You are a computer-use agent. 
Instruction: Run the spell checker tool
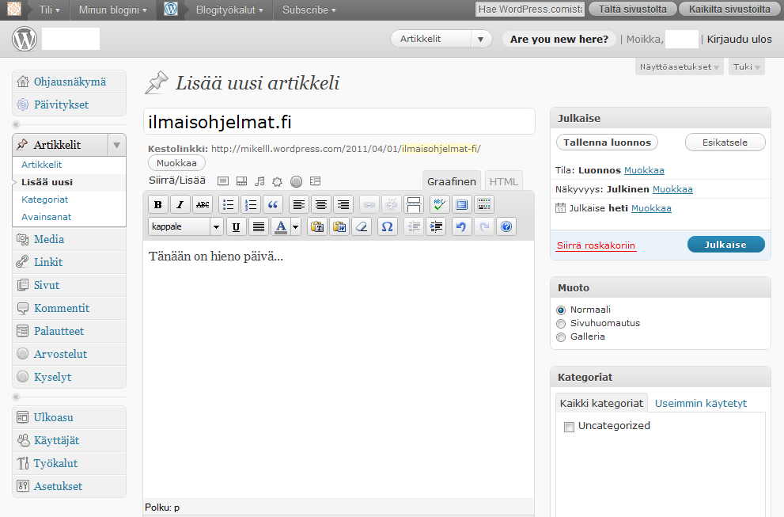click(439, 204)
